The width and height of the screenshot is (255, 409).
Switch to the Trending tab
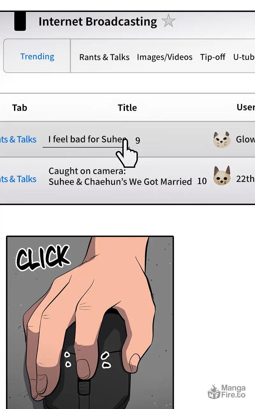[x=37, y=57]
